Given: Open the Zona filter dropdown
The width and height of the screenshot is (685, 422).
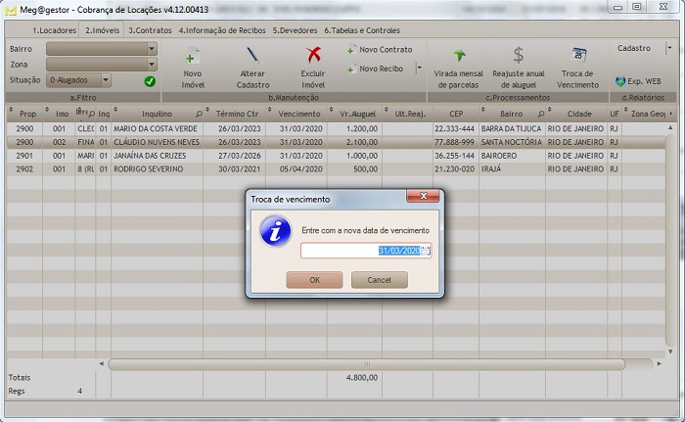Looking at the screenshot, I should point(151,64).
